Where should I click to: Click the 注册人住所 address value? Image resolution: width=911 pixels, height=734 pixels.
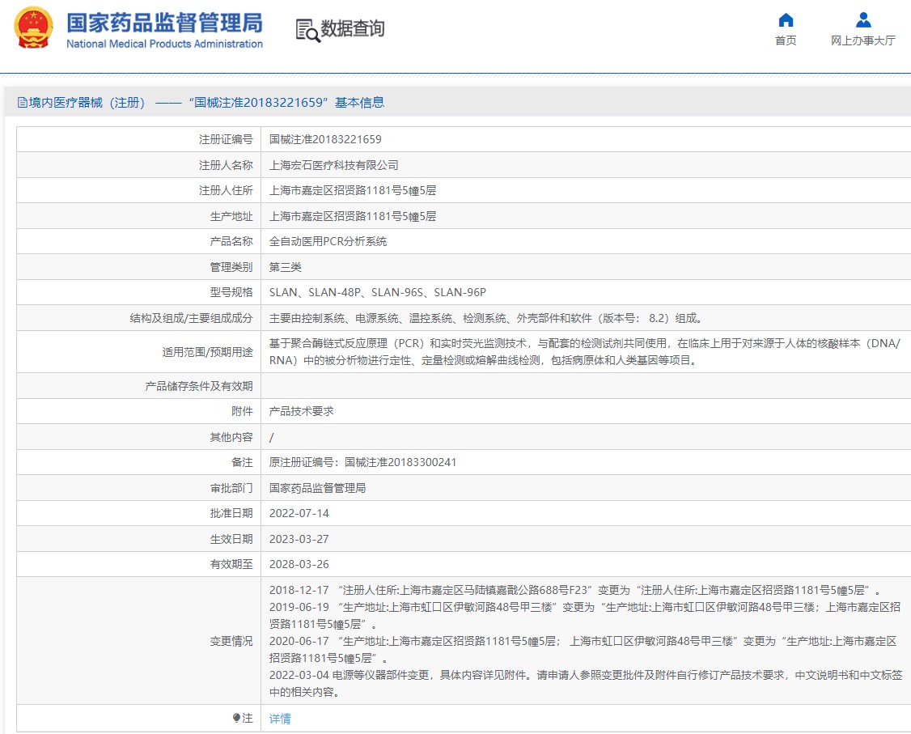[x=353, y=191]
